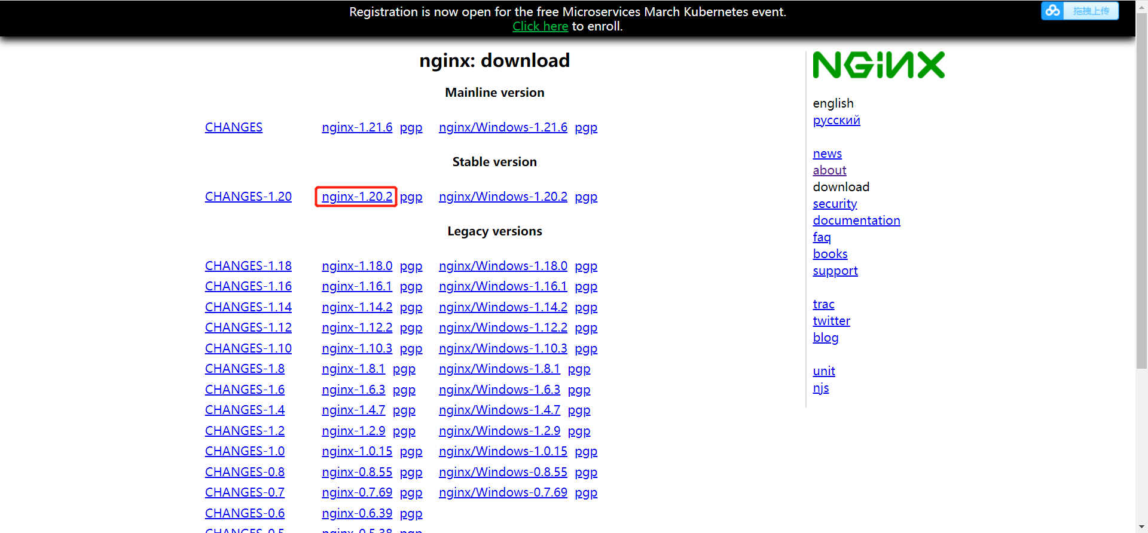
Task: Open the news page
Action: click(x=827, y=154)
